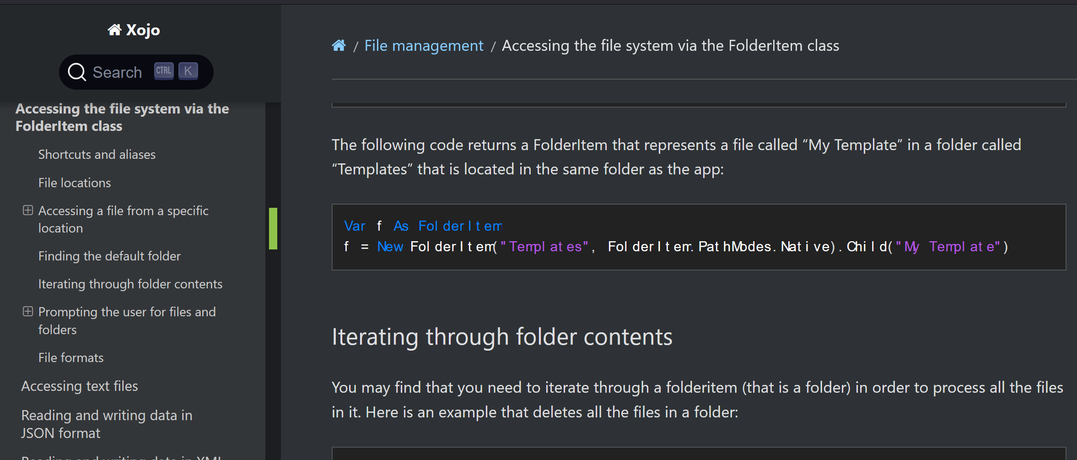Jump to Iterating through folder contents in sidebar
Screen dimensions: 1077x460
130,284
